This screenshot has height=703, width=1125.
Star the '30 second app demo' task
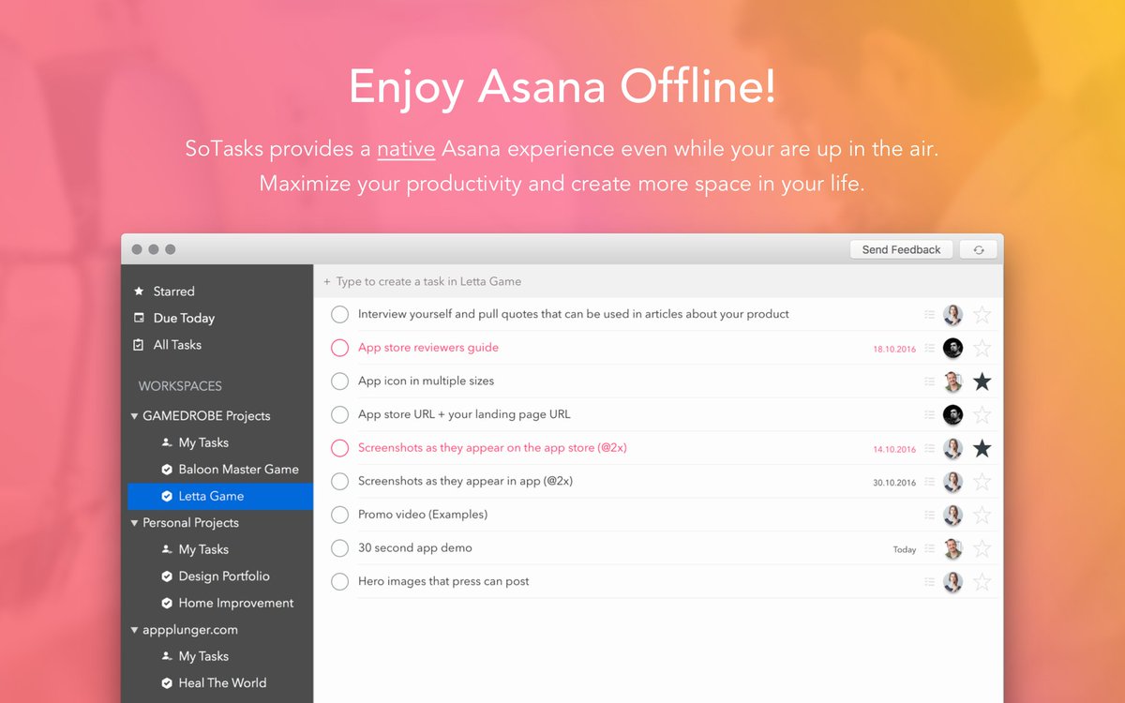click(982, 548)
